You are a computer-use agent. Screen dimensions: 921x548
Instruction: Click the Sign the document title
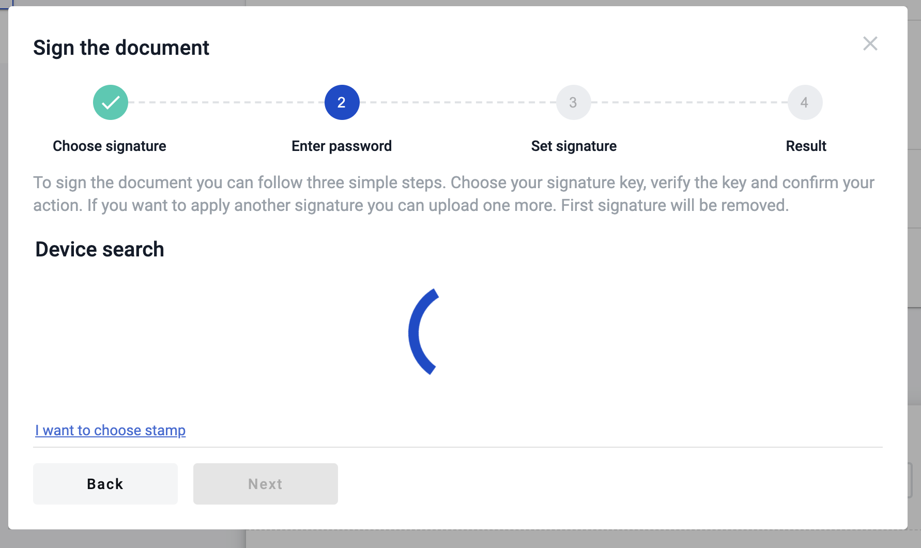pos(121,48)
